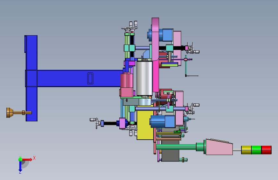Select the blue vertical frame column on the left
The height and width of the screenshot is (180, 278).
31,78
